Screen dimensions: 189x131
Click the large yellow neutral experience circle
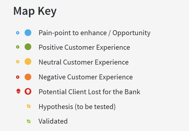point(28,62)
